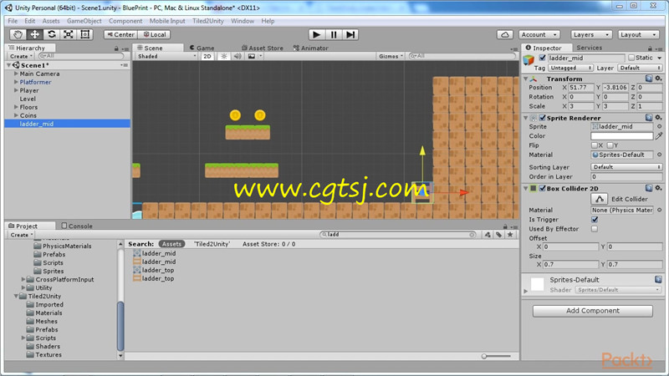Image resolution: width=669 pixels, height=376 pixels.
Task: Open Transform component help icon
Action: [649, 79]
